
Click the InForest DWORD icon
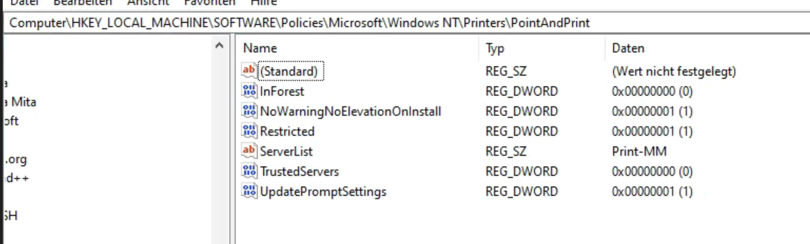coord(249,91)
